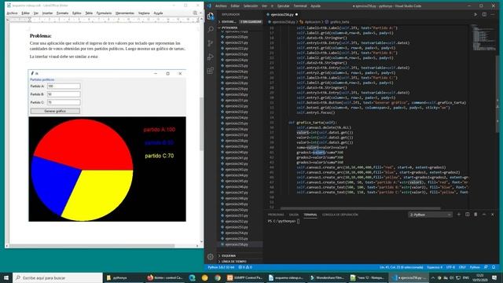Viewport: 503px width, 283px height.
Task: Open the Manage gear in VS Code
Action: click(211, 256)
